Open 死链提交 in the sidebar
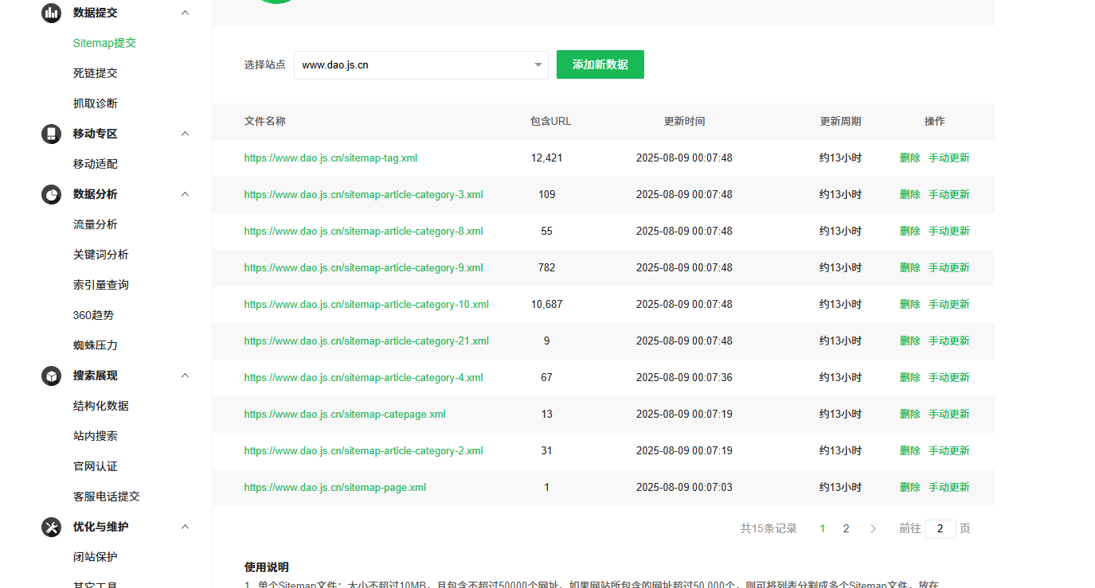 (95, 73)
